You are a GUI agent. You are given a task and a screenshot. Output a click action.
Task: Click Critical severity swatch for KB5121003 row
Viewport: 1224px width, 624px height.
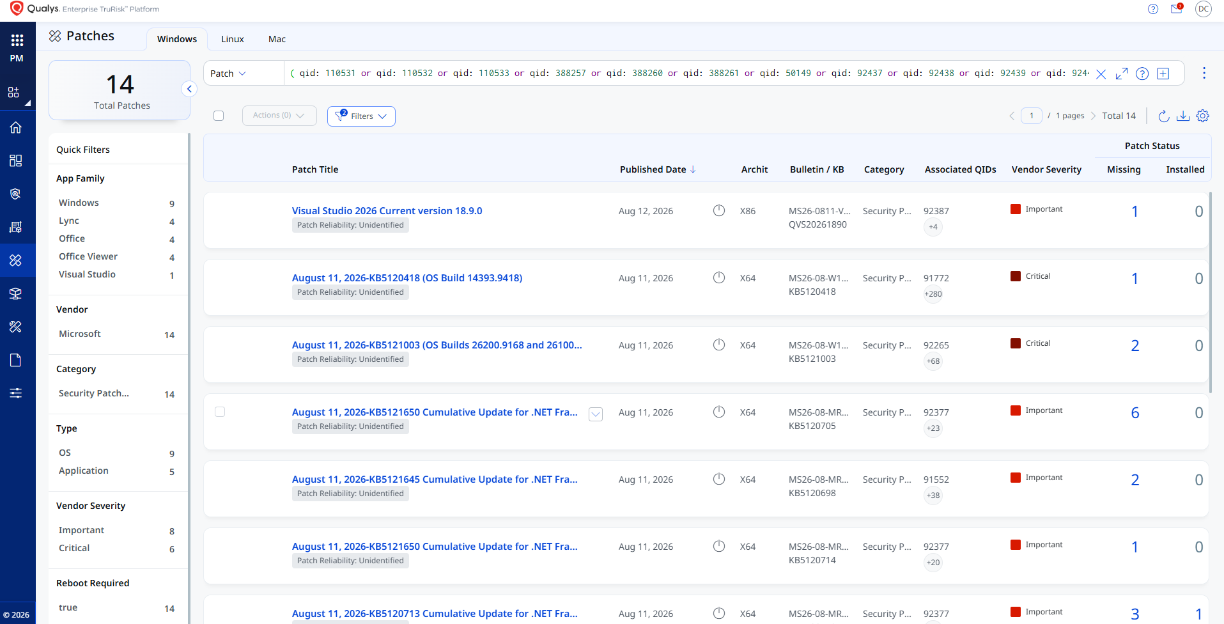1016,343
